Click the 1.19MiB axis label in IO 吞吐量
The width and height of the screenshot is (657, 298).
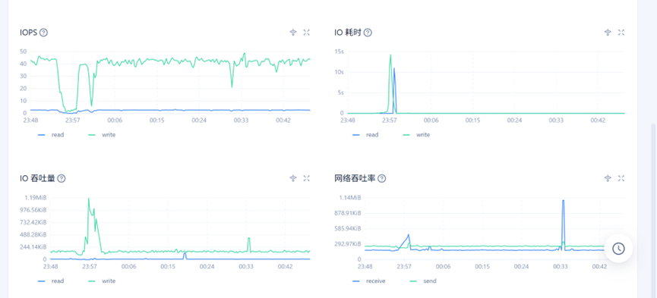point(35,198)
